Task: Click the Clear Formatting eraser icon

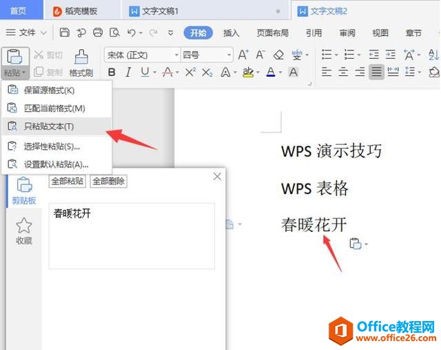Action: (278, 55)
